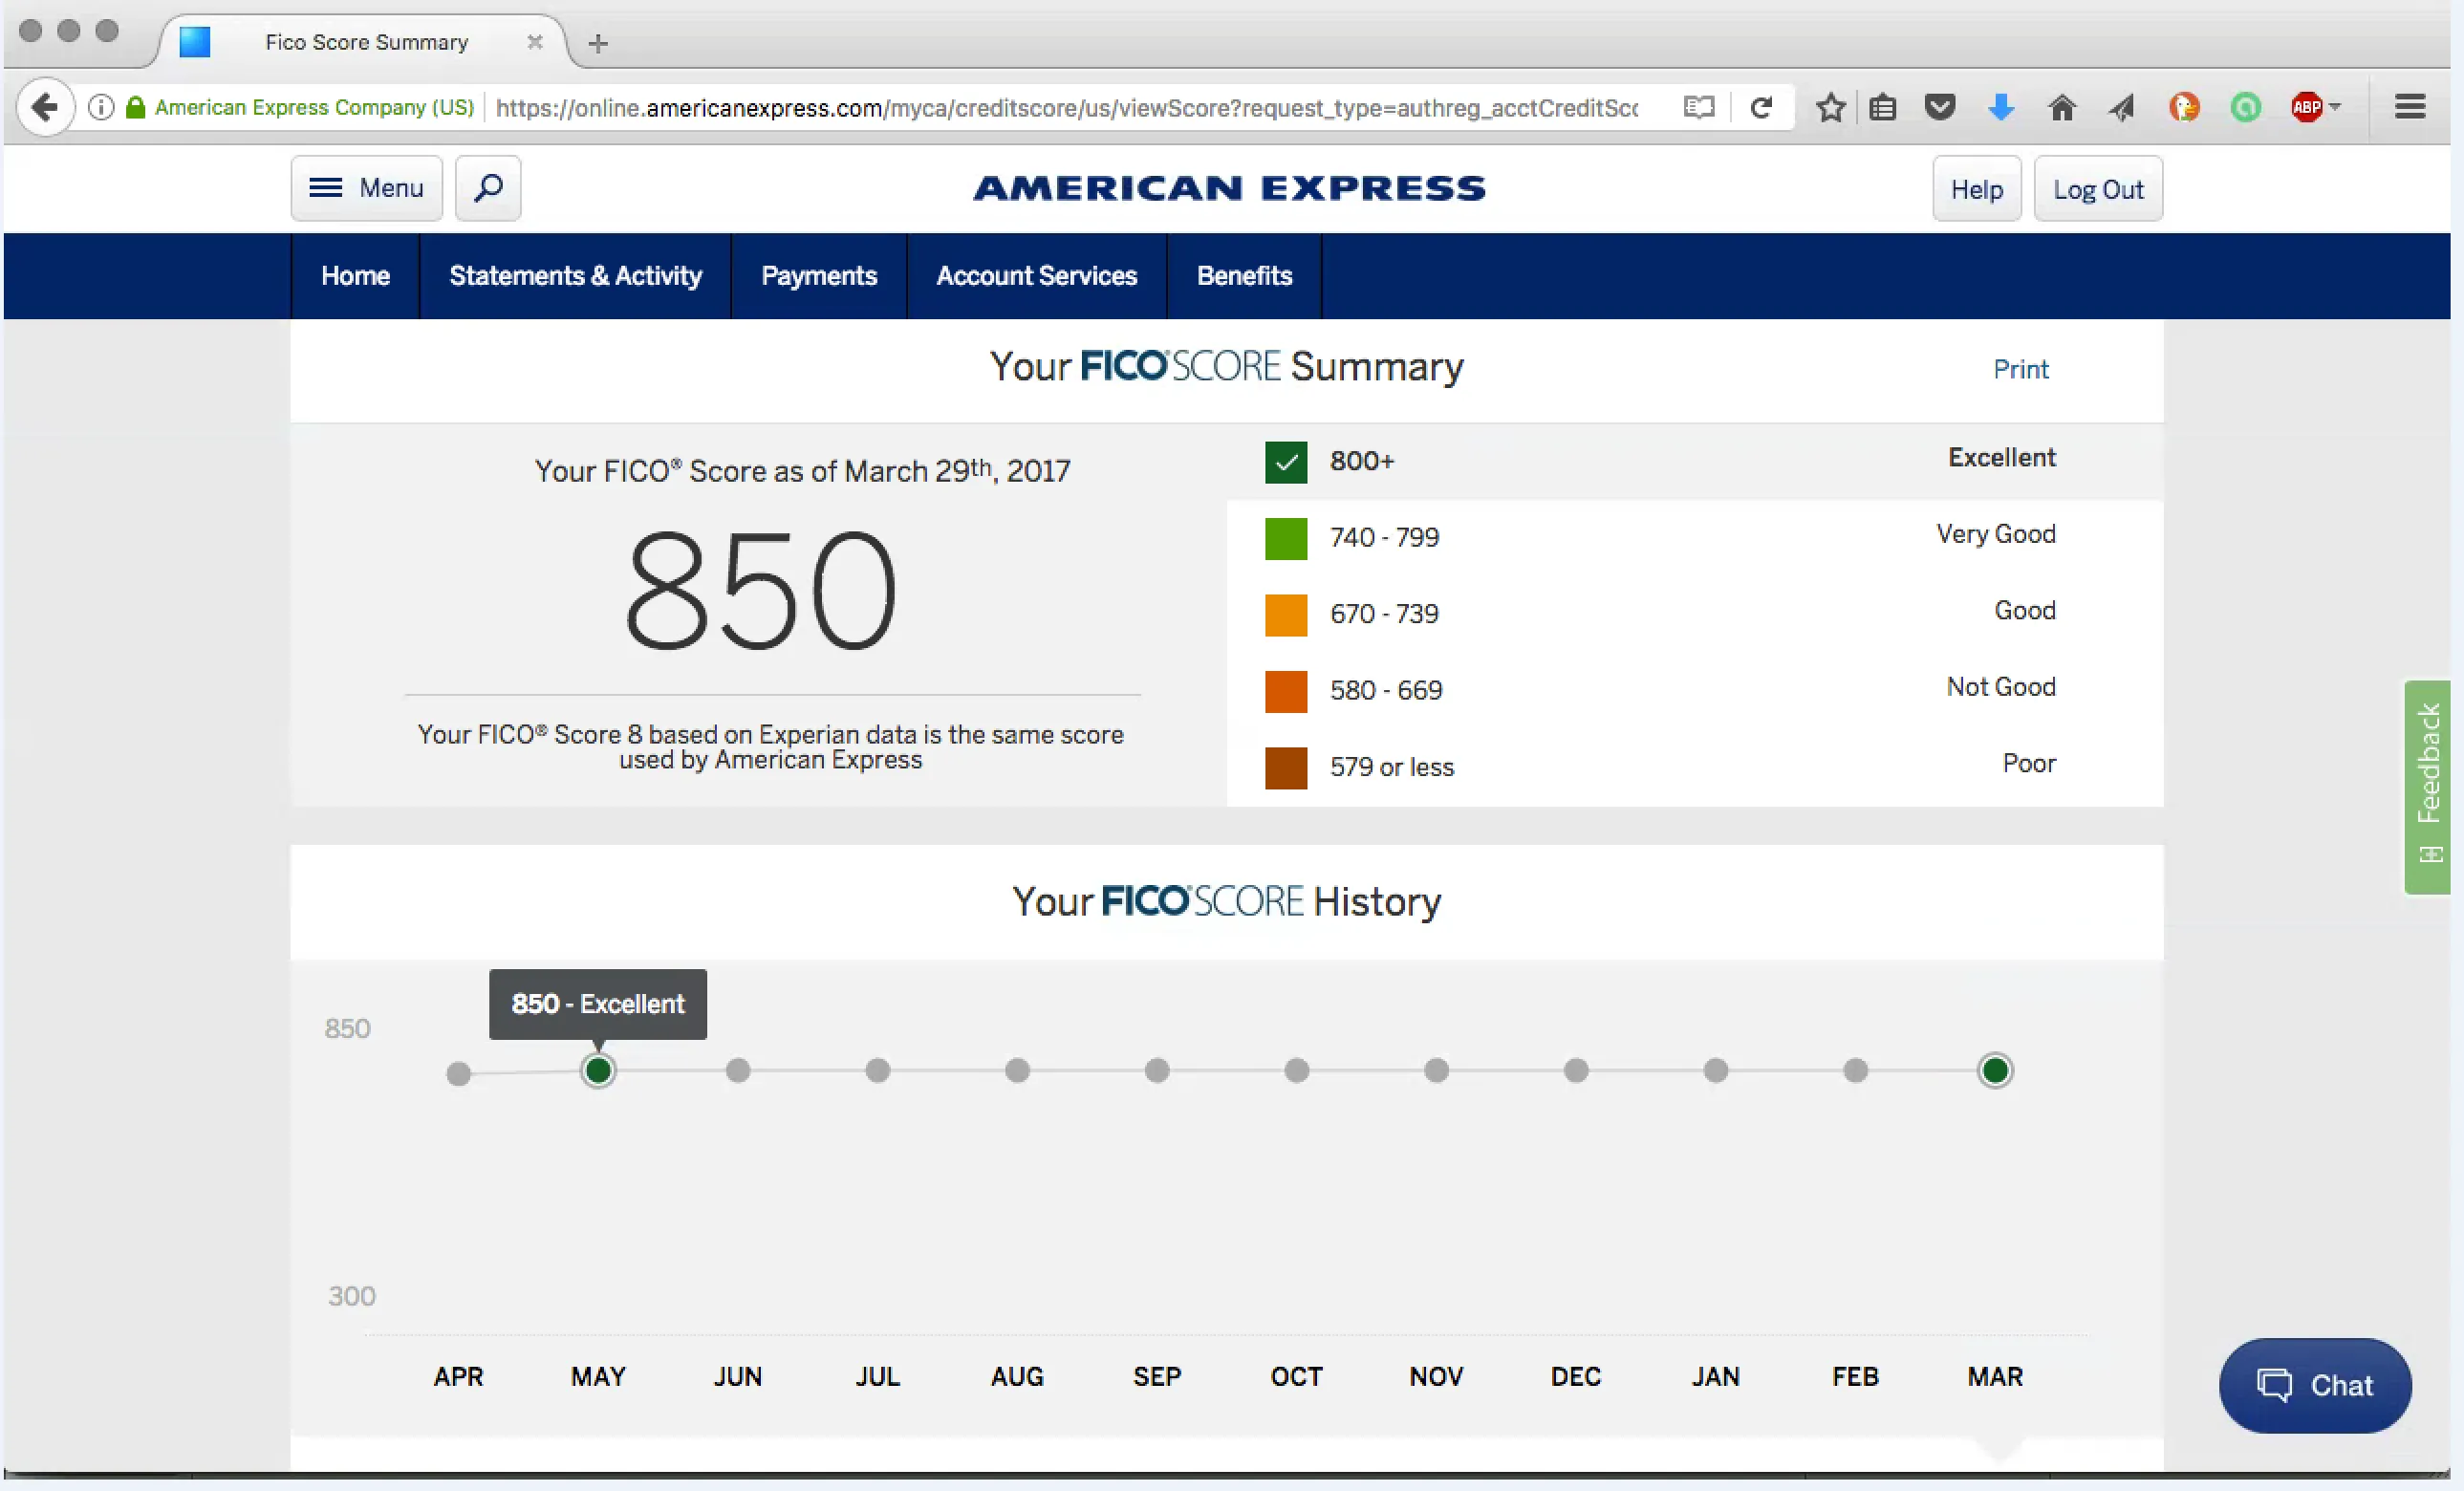Expand the site Menu button
Image resolution: width=2464 pixels, height=1491 pixels.
pos(367,188)
